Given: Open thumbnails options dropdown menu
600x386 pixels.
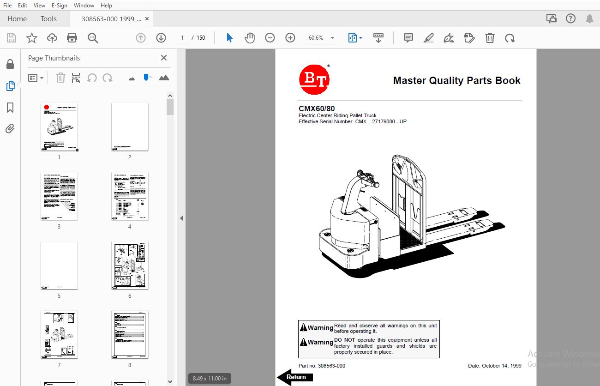Looking at the screenshot, I should coord(36,78).
